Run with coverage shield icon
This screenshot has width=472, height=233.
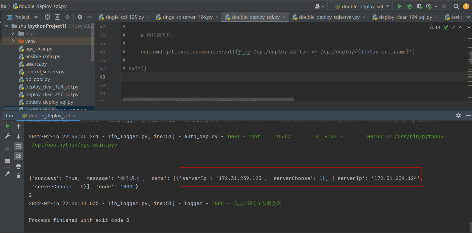pyautogui.click(x=419, y=6)
